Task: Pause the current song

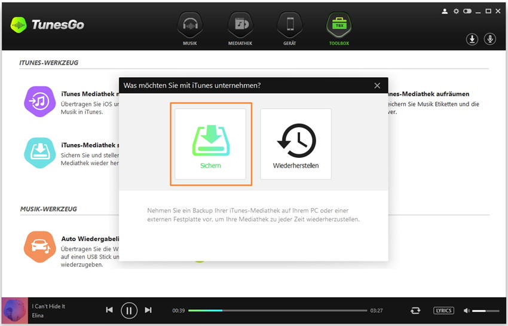Action: pyautogui.click(x=129, y=310)
